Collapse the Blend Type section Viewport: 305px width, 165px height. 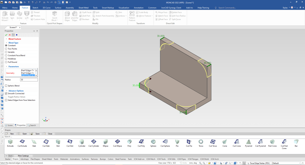[7, 43]
